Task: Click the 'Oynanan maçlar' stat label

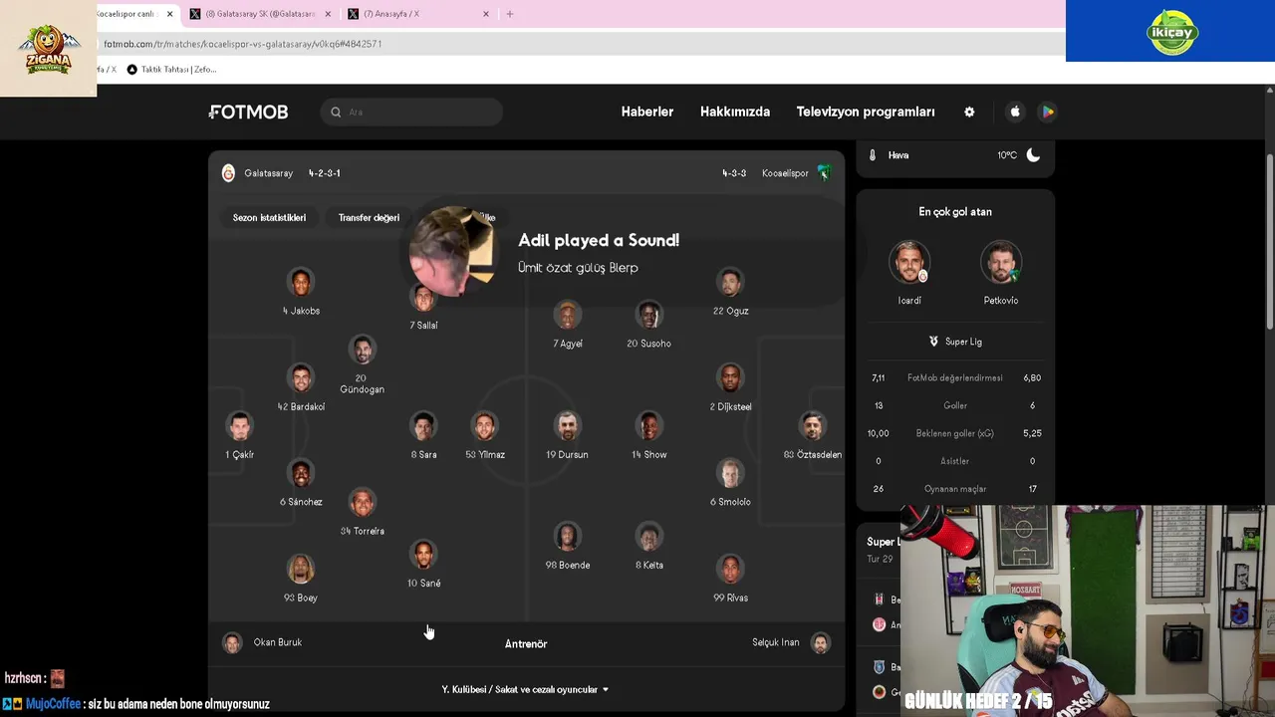Action: tap(955, 489)
